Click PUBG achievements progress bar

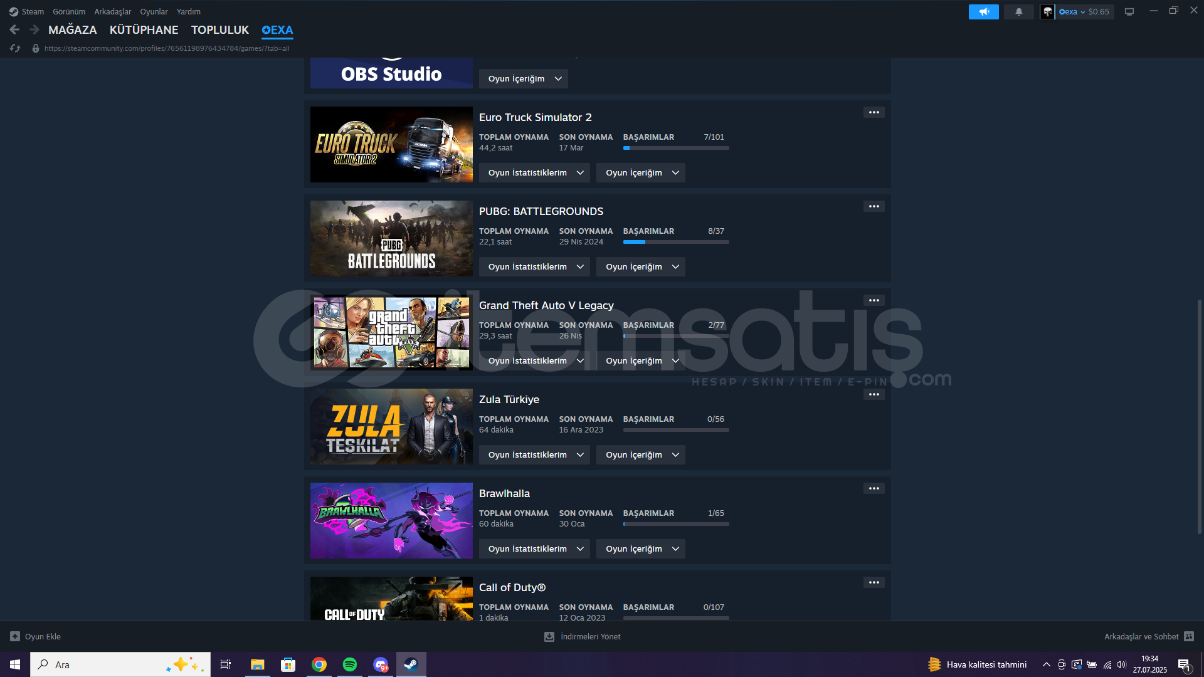point(676,242)
